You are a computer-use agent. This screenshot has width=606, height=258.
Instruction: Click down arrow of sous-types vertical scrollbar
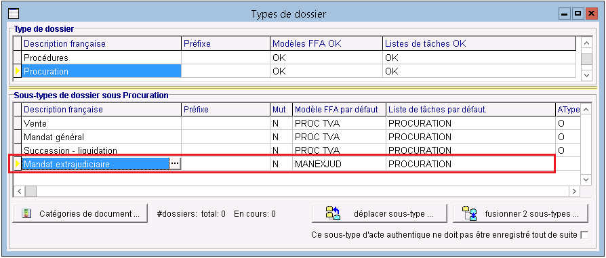(586, 179)
